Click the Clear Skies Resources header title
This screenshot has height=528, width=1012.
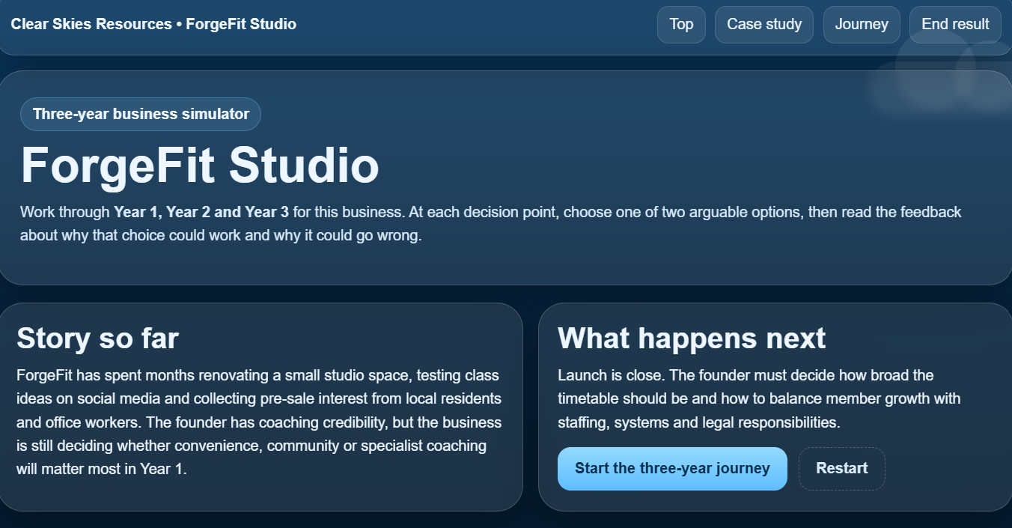point(153,24)
